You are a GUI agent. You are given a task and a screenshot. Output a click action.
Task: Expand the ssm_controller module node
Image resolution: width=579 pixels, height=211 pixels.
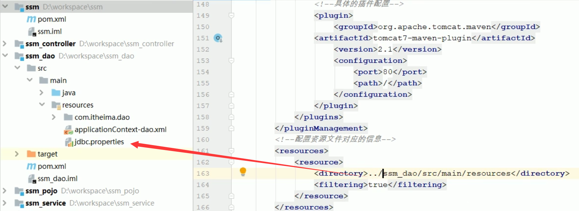pos(5,44)
